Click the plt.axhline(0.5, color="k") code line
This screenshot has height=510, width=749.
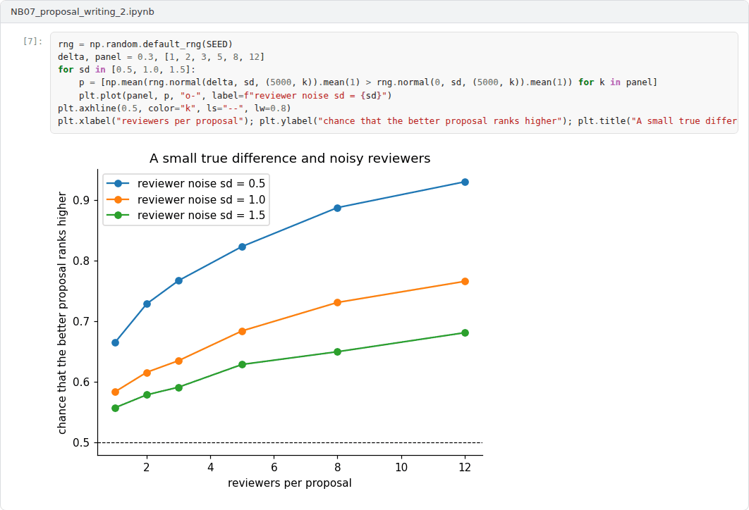point(174,108)
